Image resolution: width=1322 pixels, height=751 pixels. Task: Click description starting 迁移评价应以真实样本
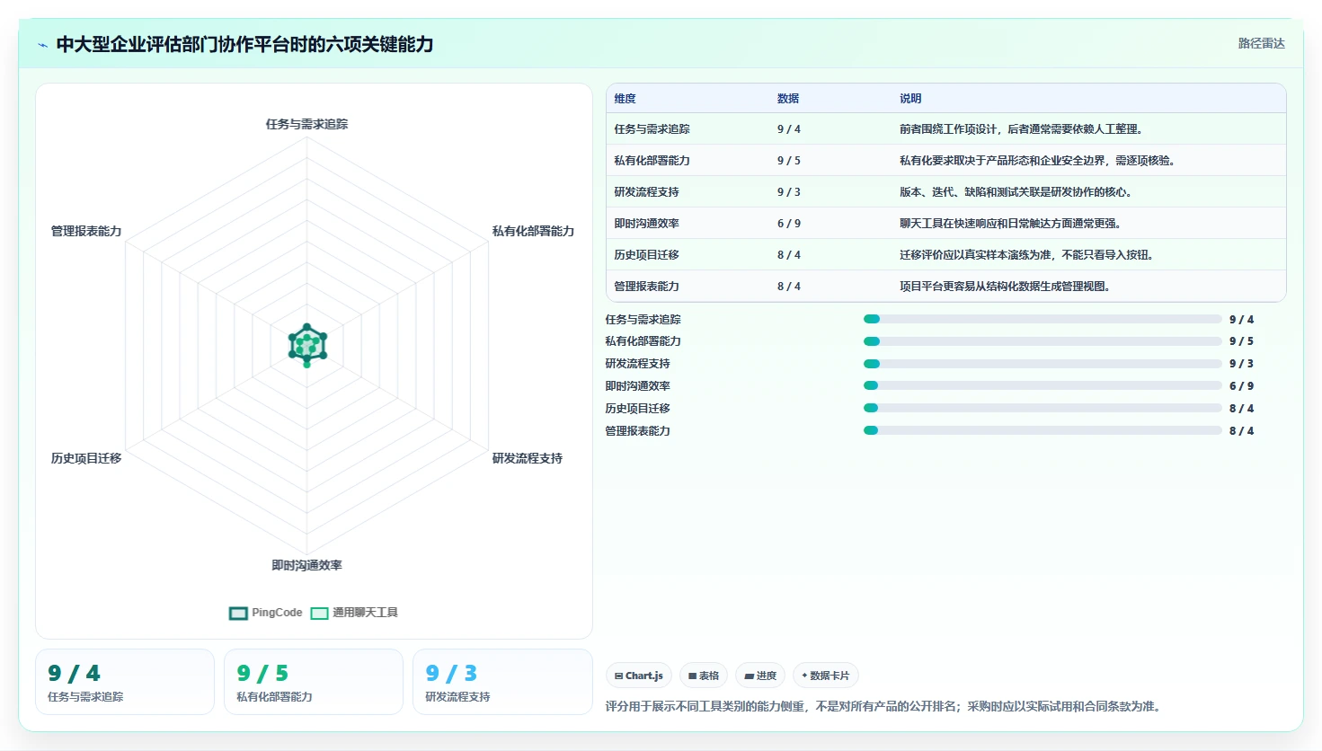tap(1026, 255)
